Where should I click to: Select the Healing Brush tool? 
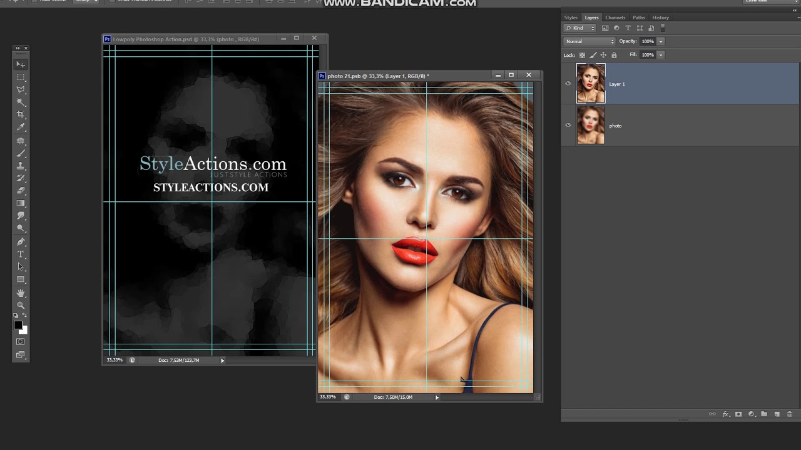pyautogui.click(x=21, y=141)
